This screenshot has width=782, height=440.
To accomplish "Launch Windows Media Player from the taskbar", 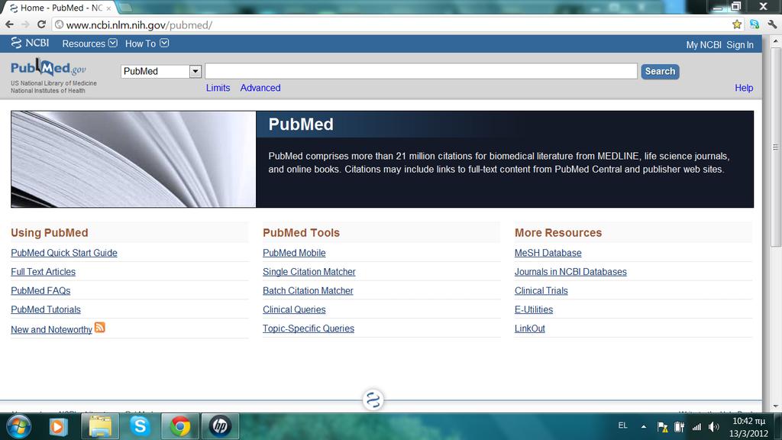I will click(58, 426).
